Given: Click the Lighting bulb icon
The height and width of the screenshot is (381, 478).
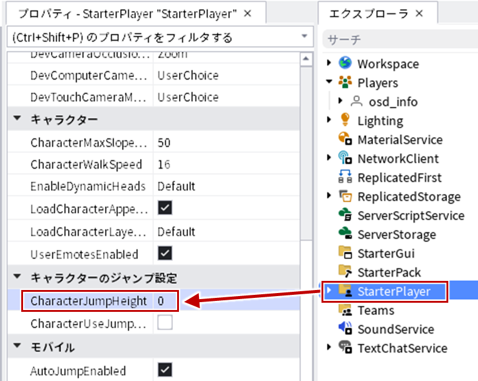Looking at the screenshot, I should [x=345, y=120].
